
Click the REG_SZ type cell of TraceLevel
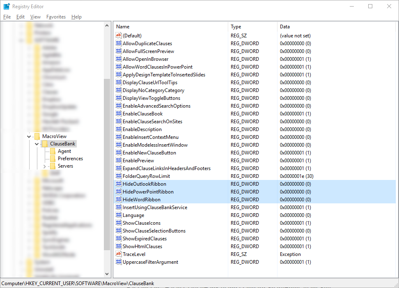click(238, 254)
